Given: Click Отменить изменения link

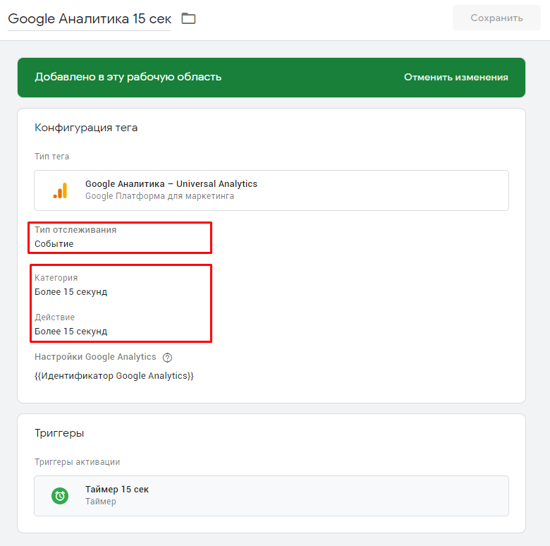Looking at the screenshot, I should tap(456, 77).
